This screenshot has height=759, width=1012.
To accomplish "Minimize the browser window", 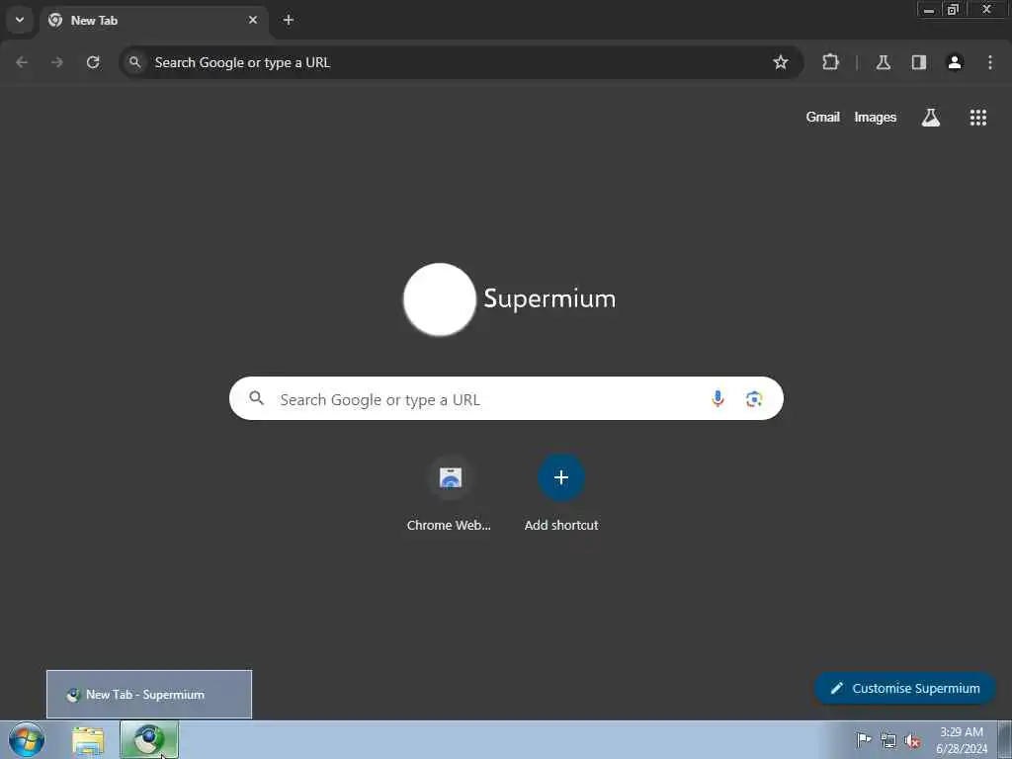I will click(x=929, y=10).
